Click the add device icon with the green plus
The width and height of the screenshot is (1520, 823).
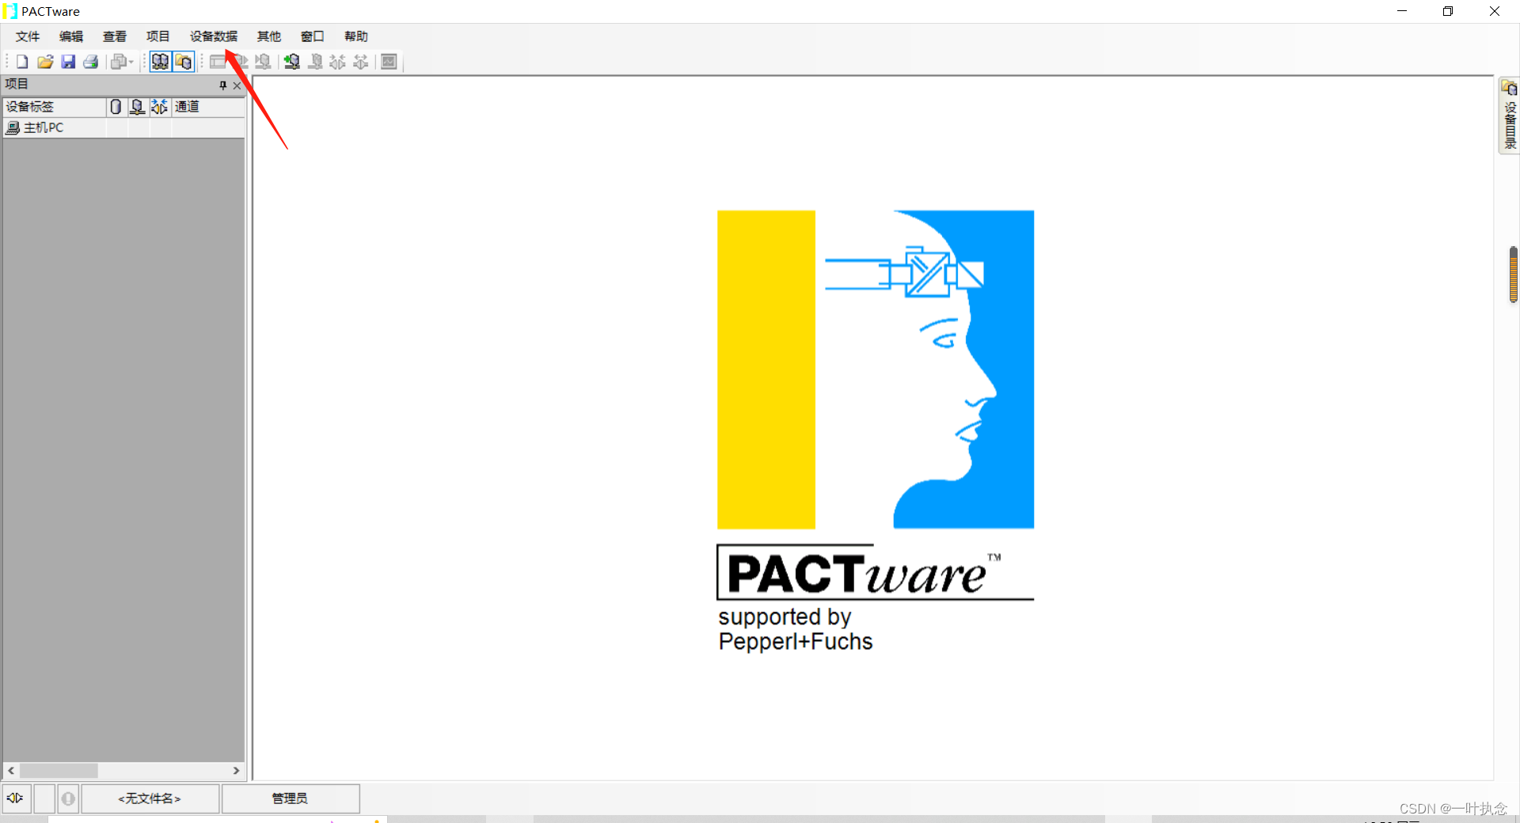pyautogui.click(x=292, y=62)
